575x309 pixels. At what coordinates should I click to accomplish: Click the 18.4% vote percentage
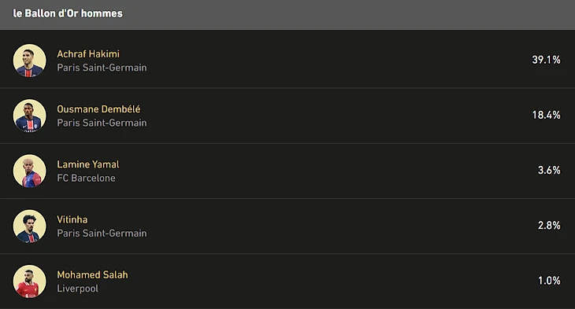click(546, 115)
